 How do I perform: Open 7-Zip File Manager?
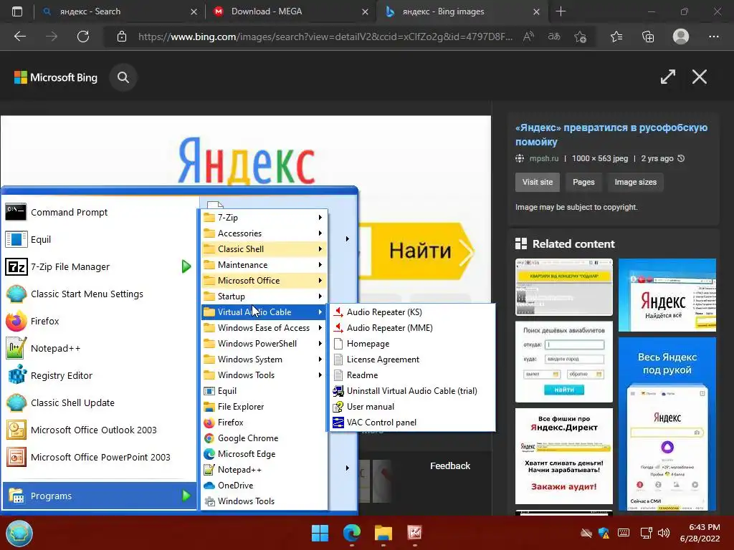coord(99,266)
